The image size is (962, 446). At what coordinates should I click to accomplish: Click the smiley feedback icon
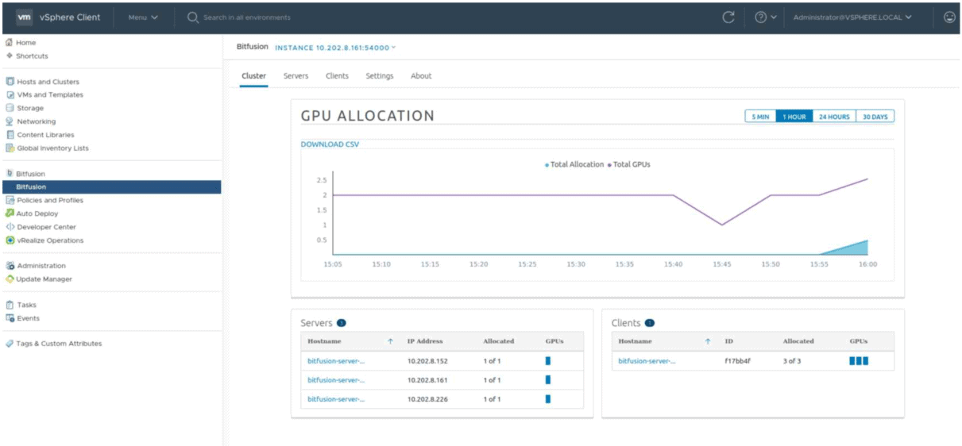(x=949, y=17)
